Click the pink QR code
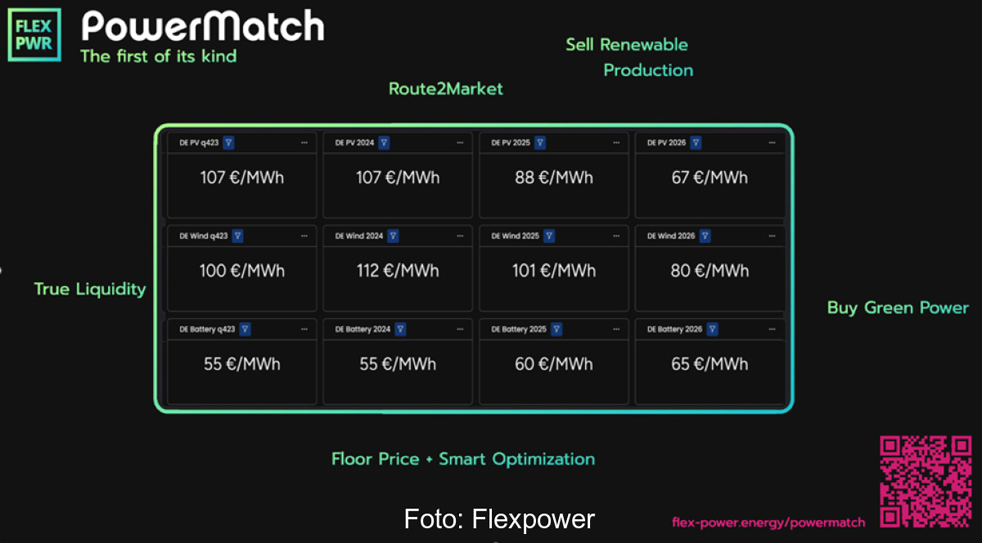Viewport: 982px width, 543px height. (x=926, y=482)
